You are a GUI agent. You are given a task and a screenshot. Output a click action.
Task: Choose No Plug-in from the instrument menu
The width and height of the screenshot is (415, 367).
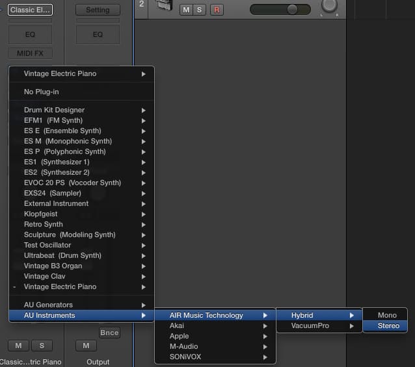42,92
